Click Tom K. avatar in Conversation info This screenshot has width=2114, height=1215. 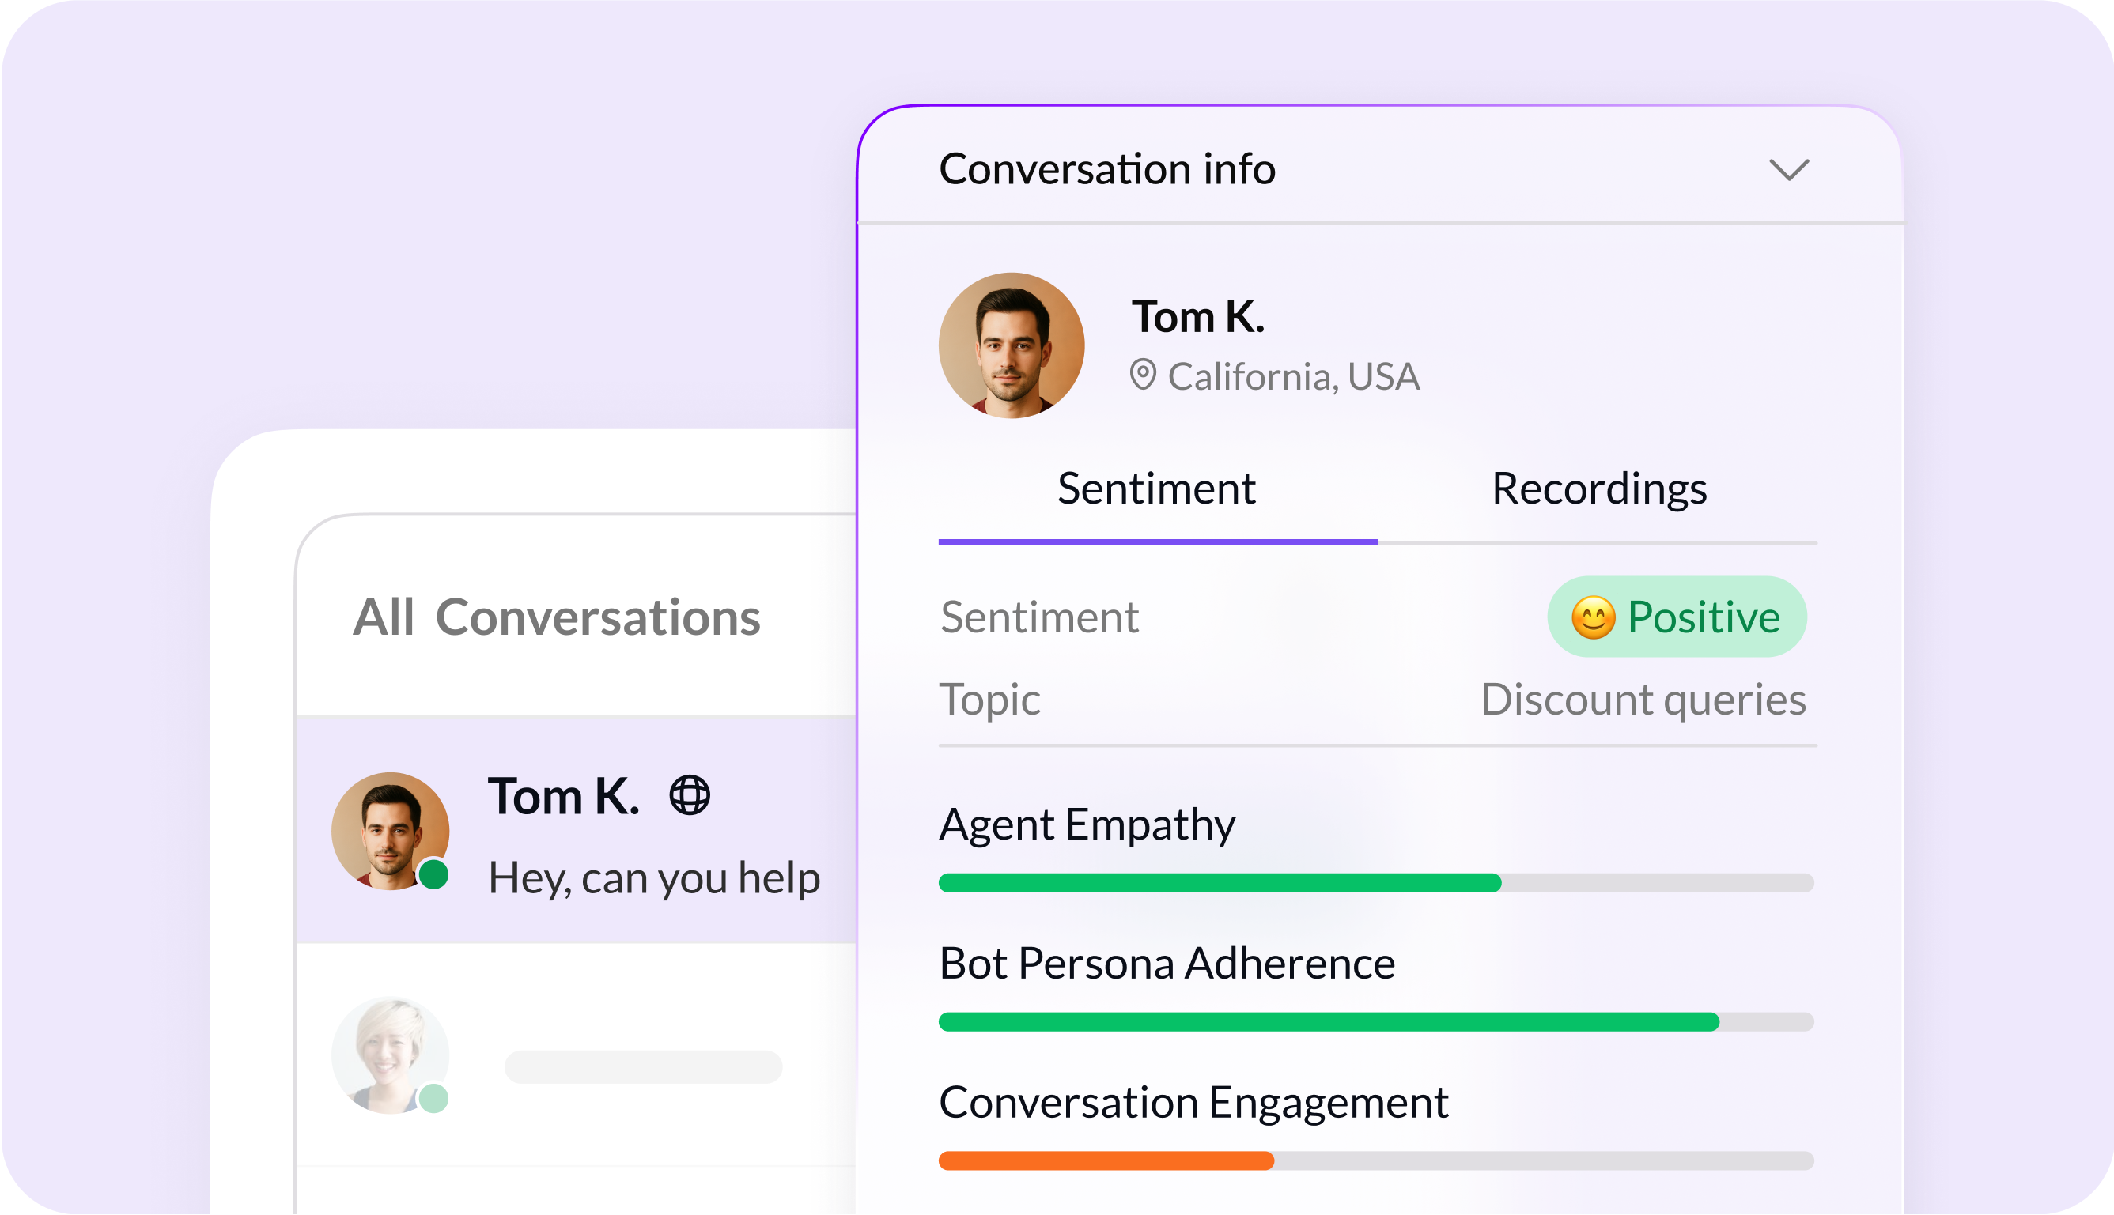[x=1011, y=345]
